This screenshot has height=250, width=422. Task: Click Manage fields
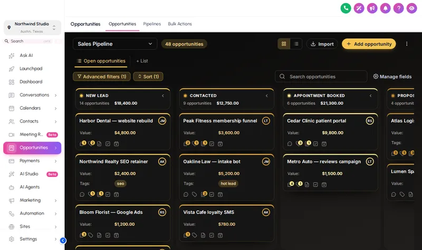392,76
